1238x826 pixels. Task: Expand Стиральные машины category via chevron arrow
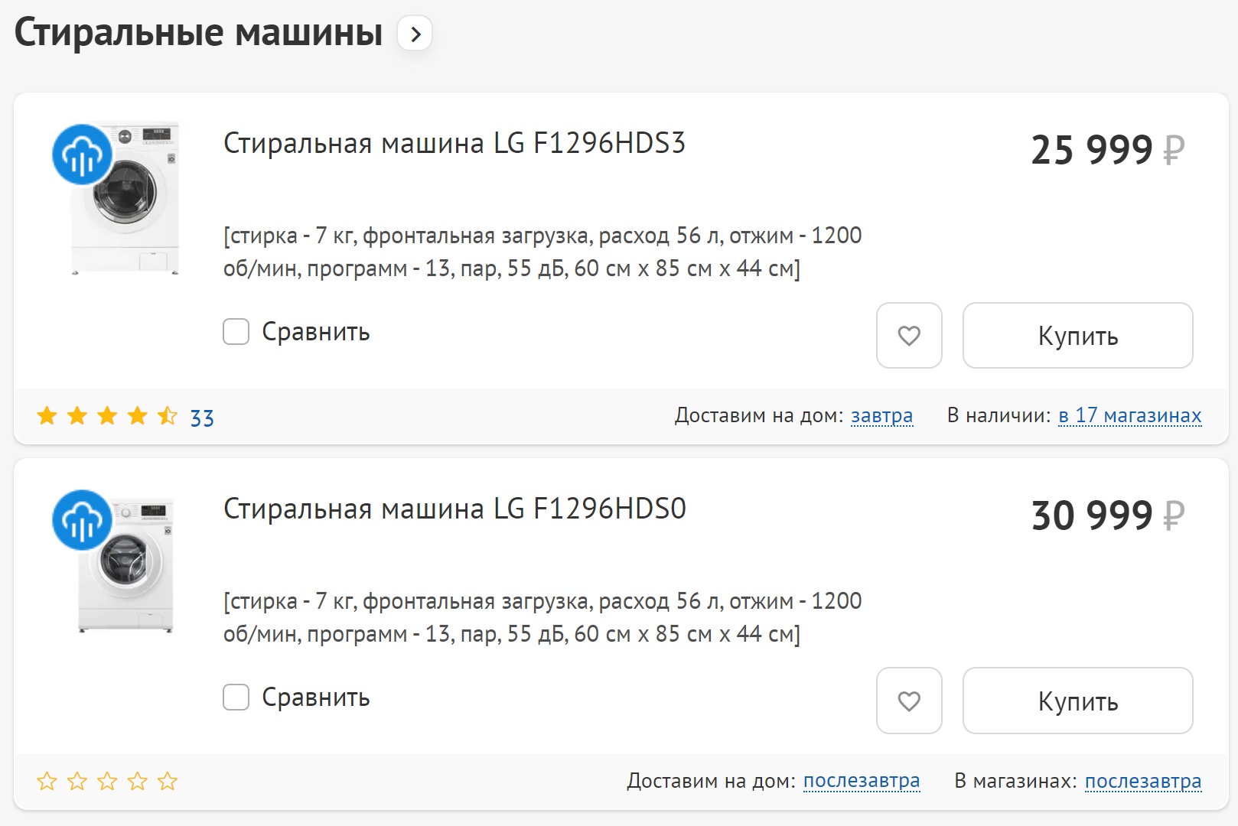pyautogui.click(x=415, y=34)
